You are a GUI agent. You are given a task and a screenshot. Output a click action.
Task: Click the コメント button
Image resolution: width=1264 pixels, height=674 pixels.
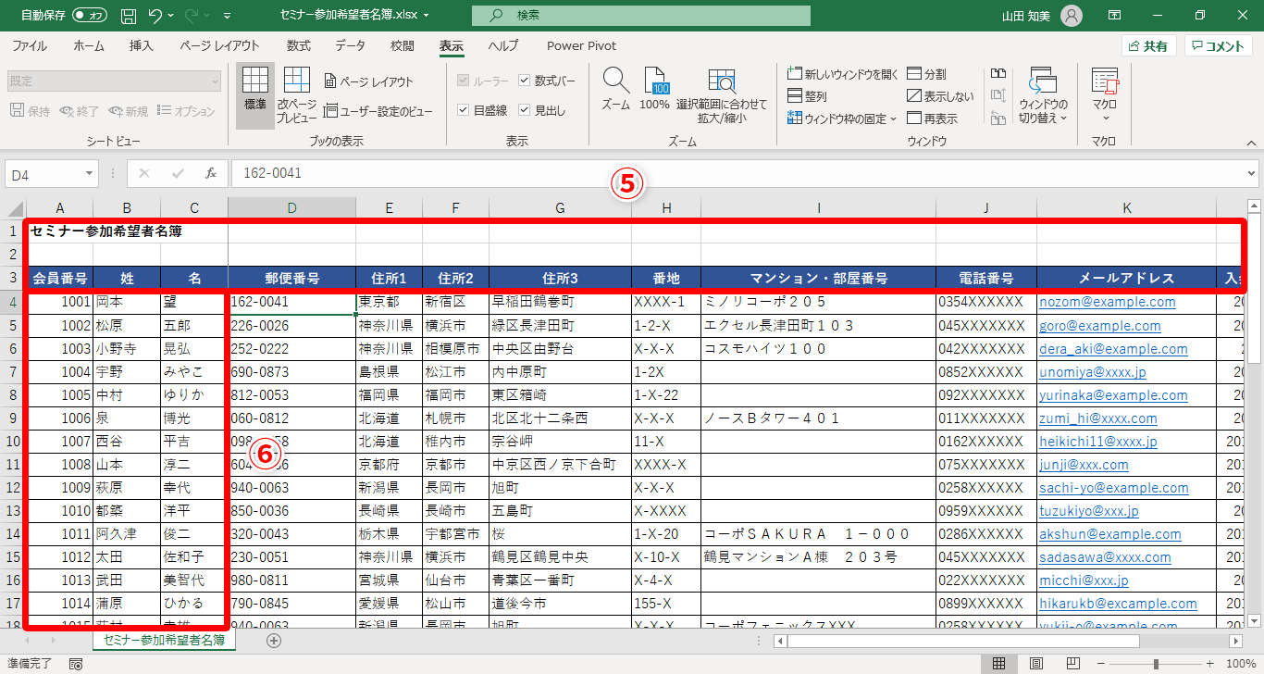[x=1218, y=46]
